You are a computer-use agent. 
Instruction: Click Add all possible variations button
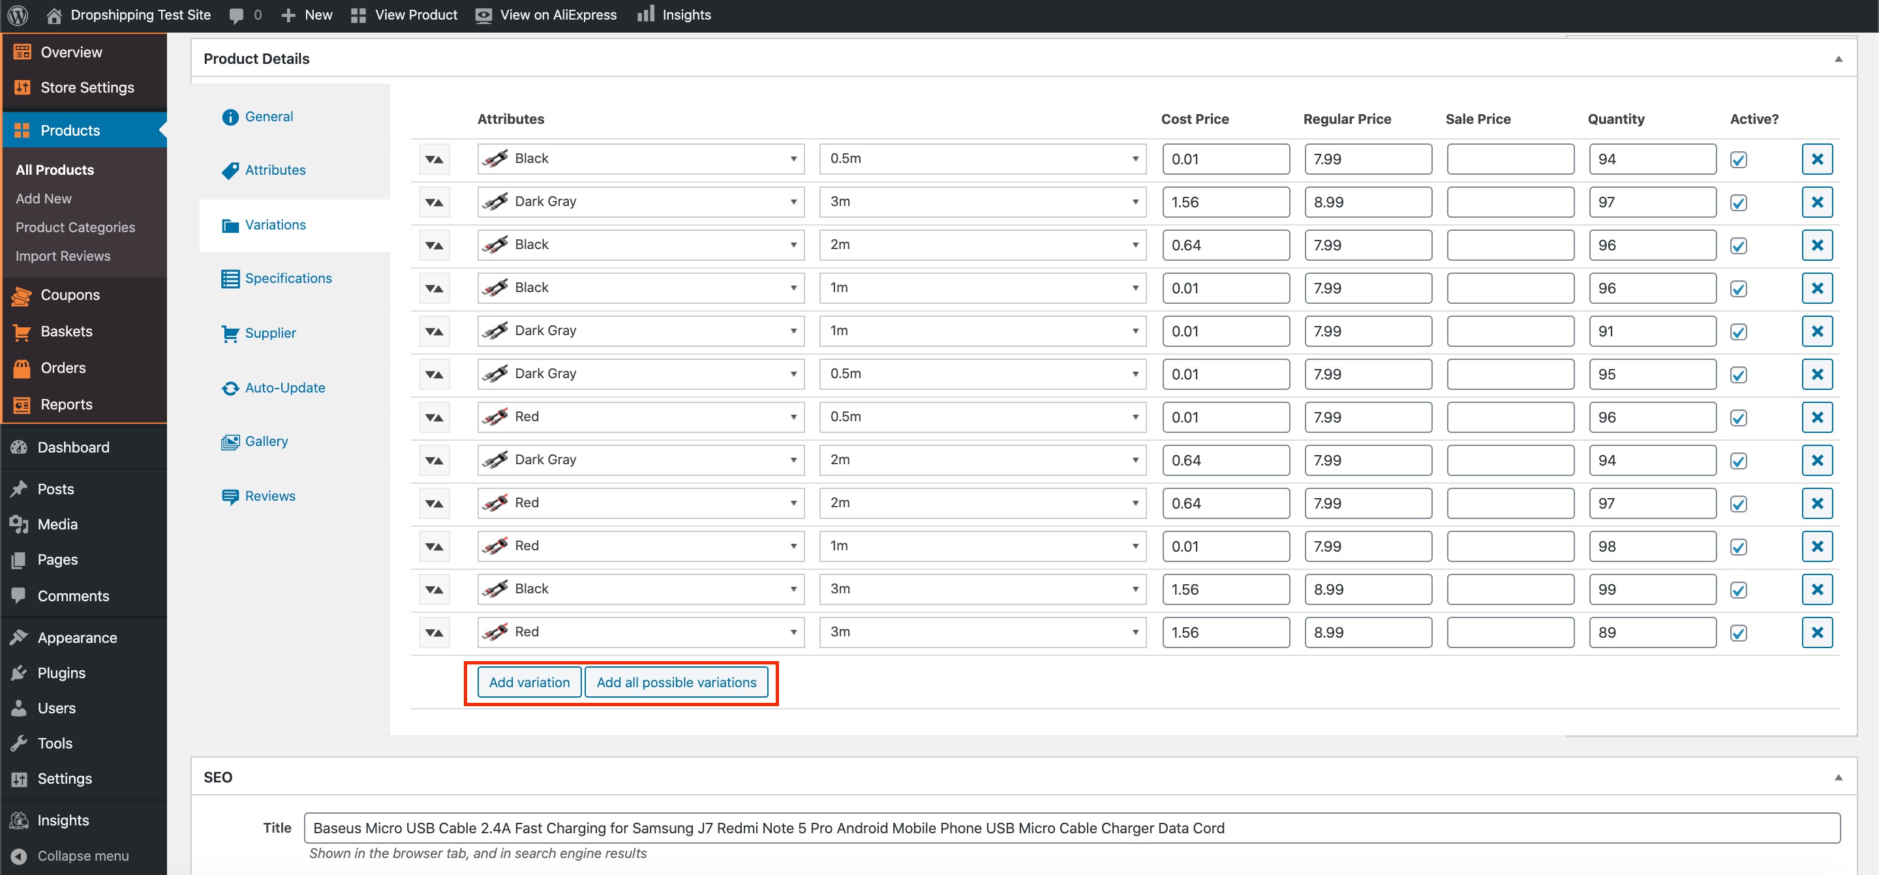(x=675, y=683)
